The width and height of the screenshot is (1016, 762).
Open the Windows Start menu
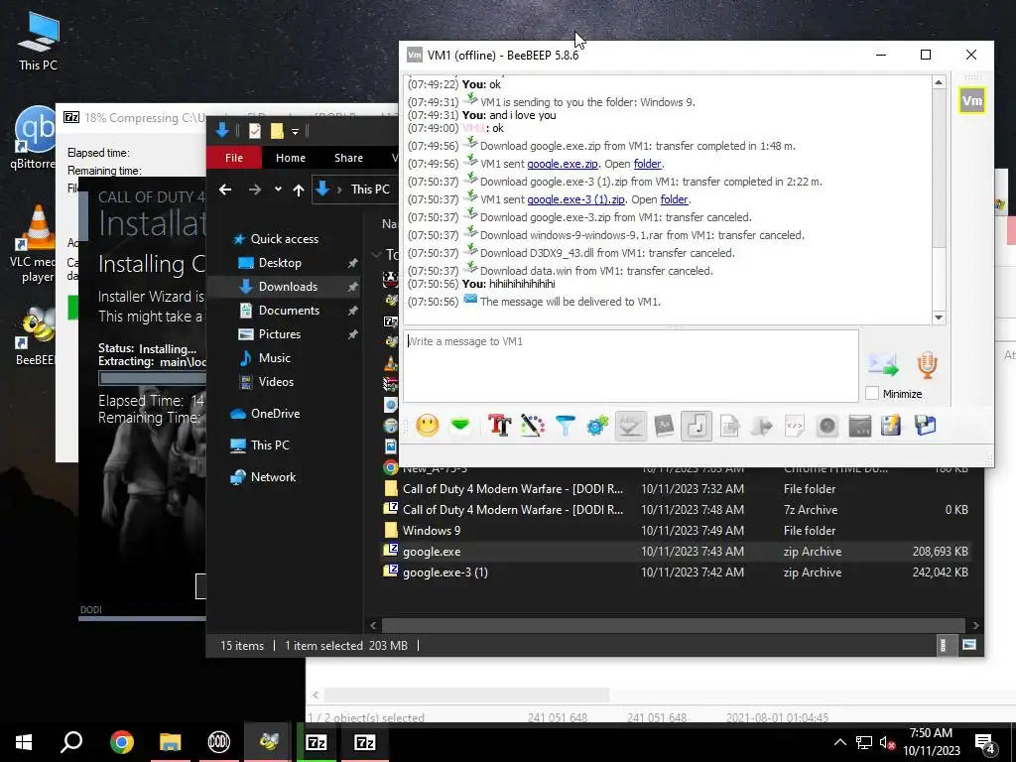tap(24, 742)
